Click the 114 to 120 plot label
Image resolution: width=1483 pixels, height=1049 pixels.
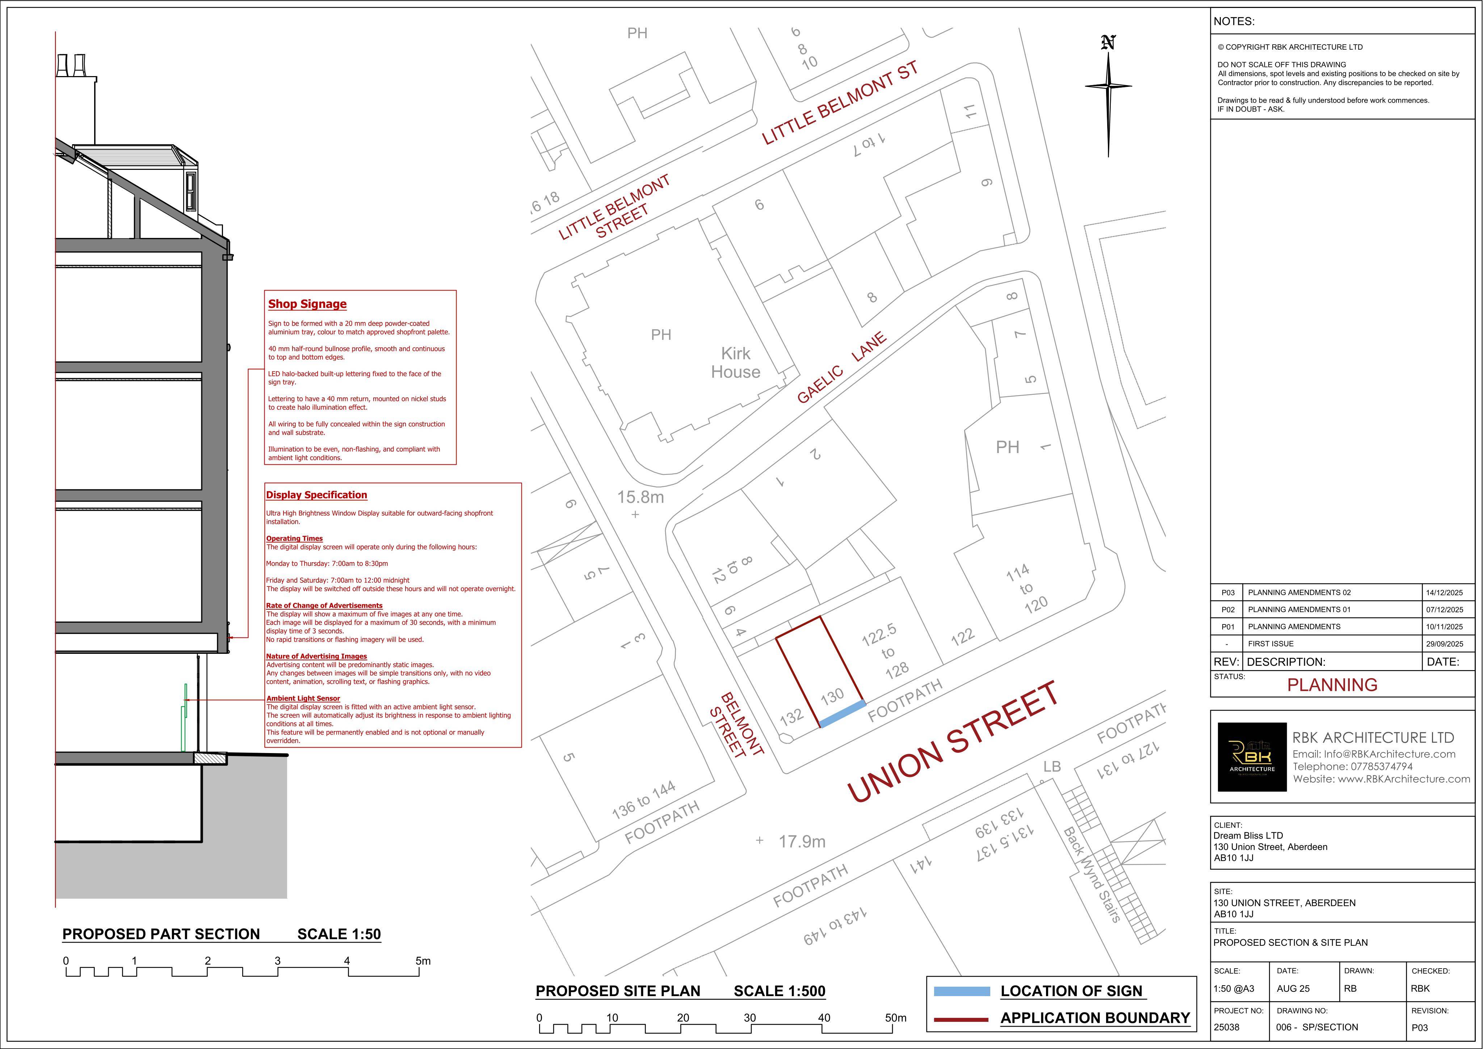pyautogui.click(x=1027, y=589)
